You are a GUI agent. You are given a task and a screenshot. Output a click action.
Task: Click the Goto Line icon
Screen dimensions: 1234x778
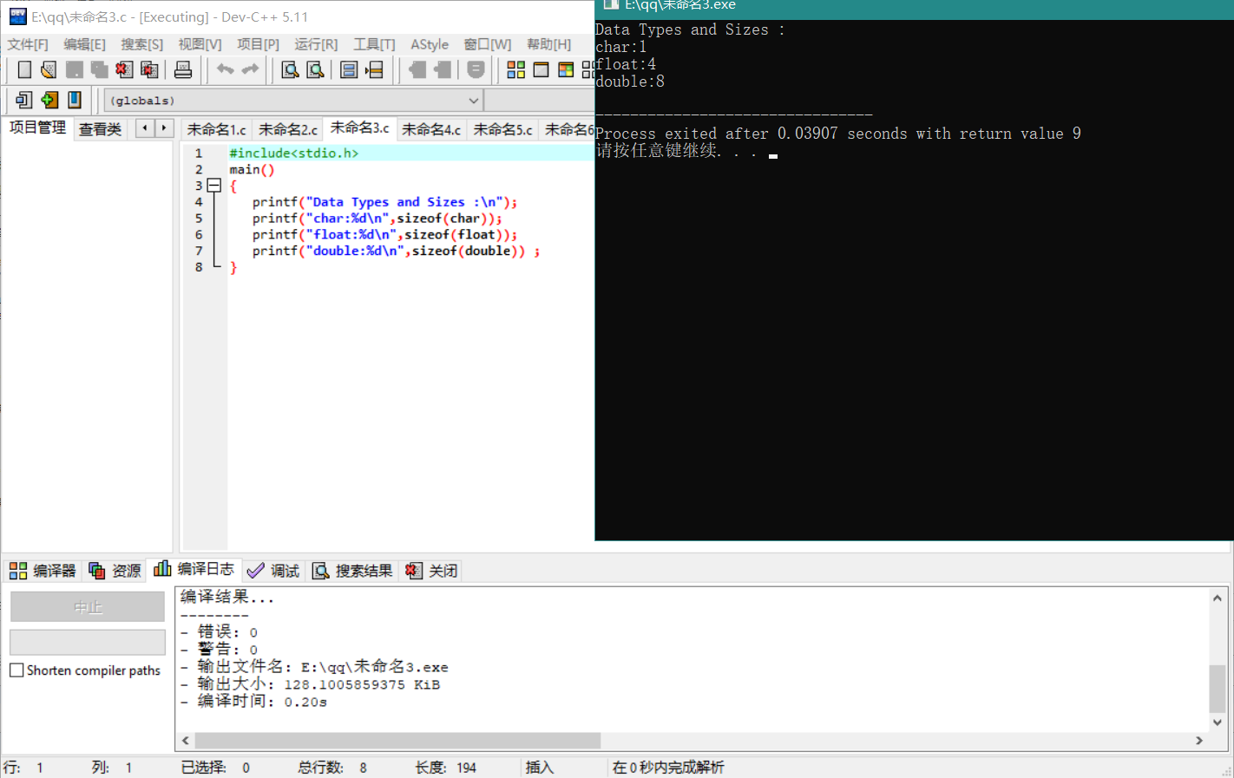pyautogui.click(x=374, y=70)
